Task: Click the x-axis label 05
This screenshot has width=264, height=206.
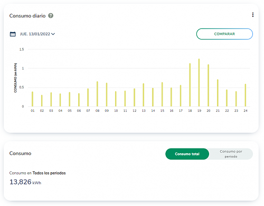Action: pos(70,111)
